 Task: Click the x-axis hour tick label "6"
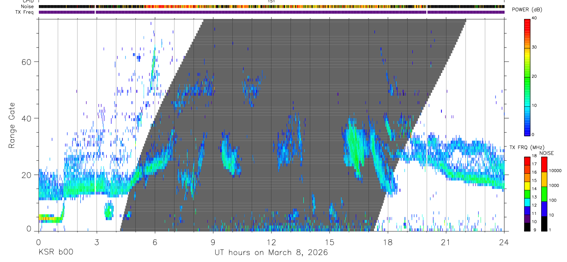point(155,241)
